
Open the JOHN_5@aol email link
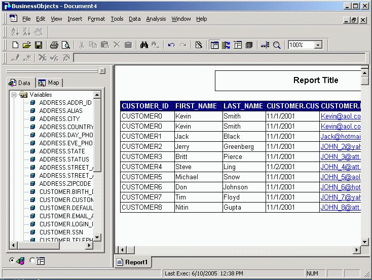click(x=341, y=177)
